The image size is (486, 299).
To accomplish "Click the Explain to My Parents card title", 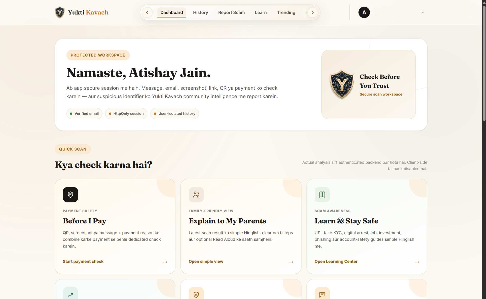I will tap(227, 221).
